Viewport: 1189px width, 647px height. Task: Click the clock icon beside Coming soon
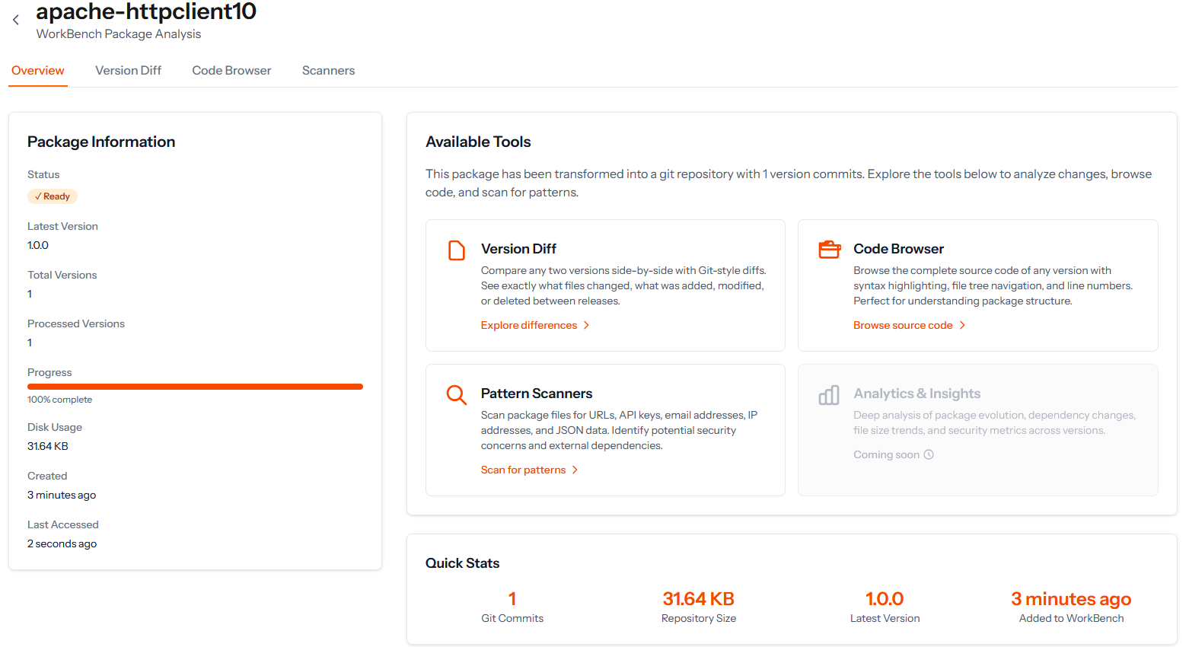(x=929, y=455)
